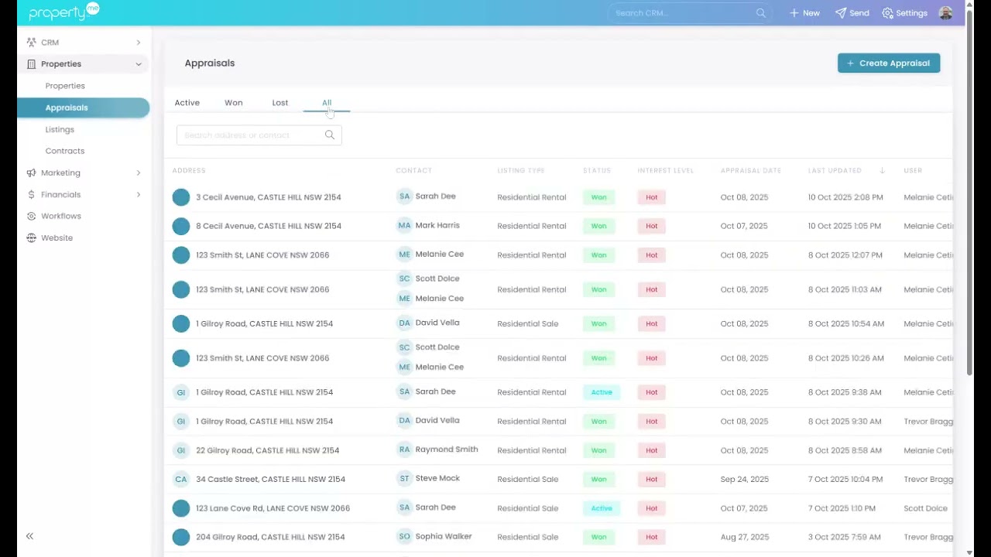Sort by the Listing Type header

pos(521,170)
